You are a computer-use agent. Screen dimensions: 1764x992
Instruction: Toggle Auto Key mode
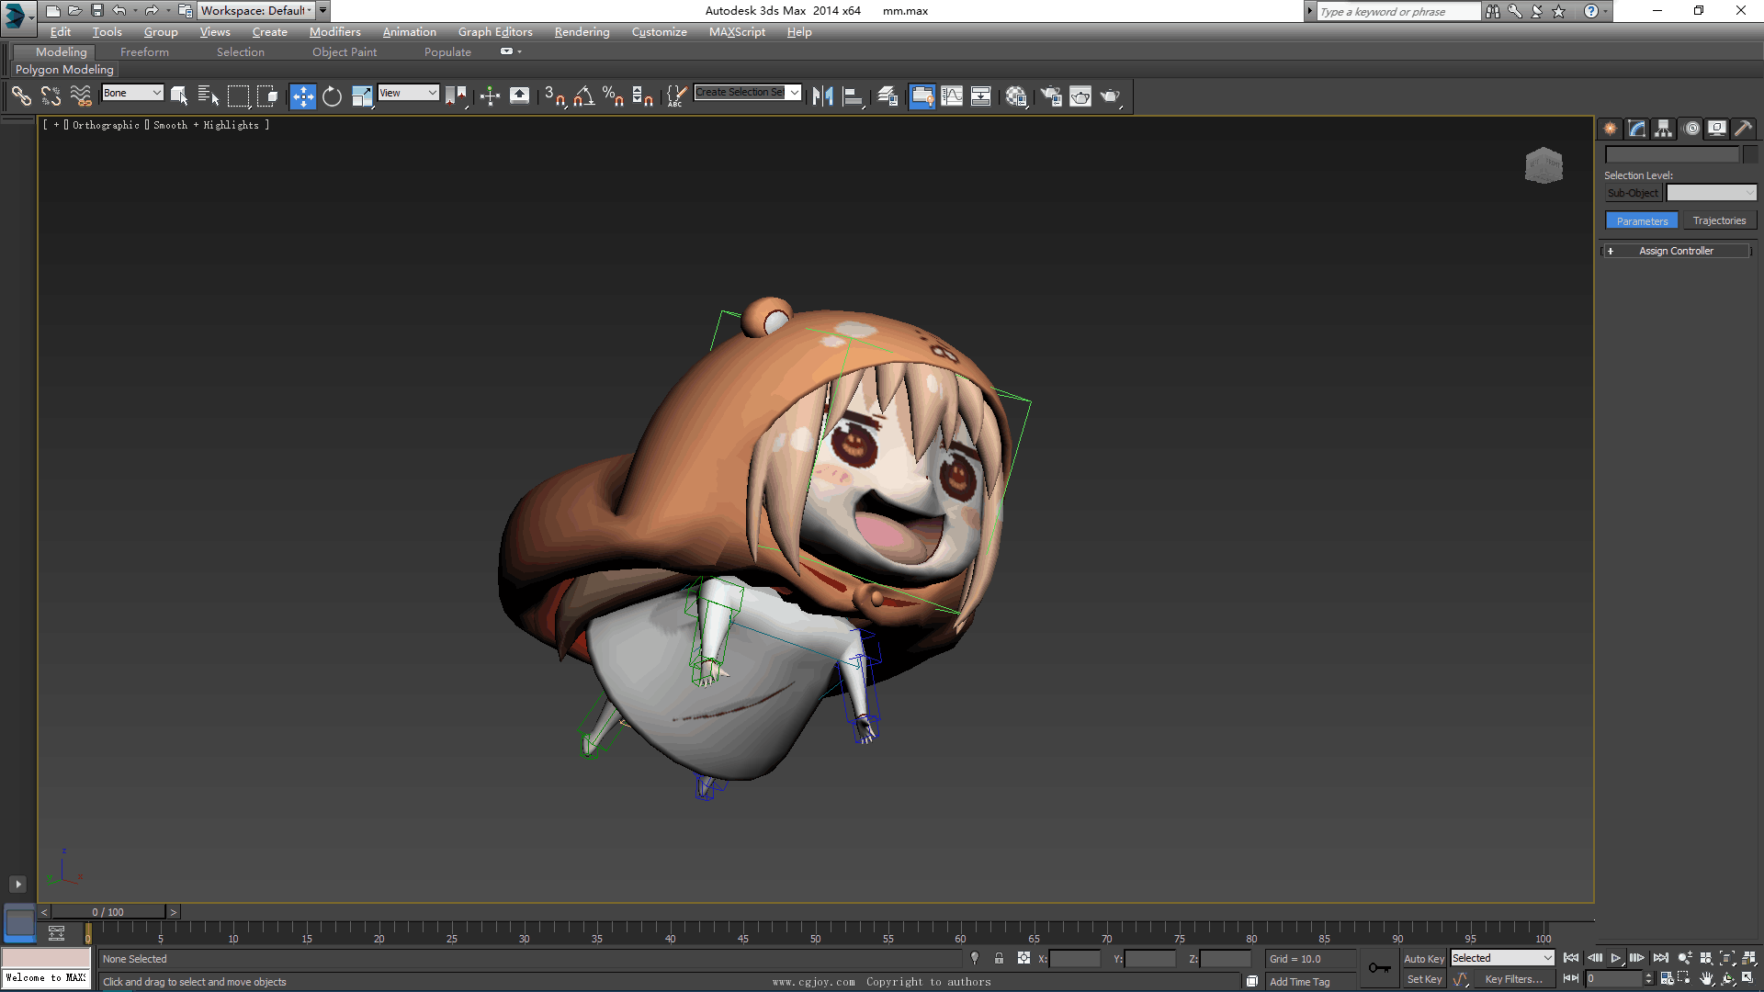[x=1423, y=958]
